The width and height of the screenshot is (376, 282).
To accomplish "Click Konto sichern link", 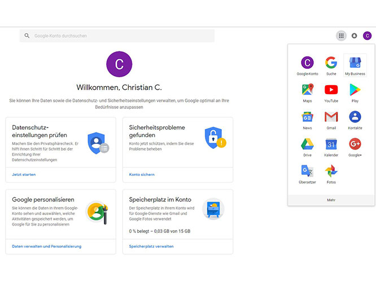I will click(142, 175).
